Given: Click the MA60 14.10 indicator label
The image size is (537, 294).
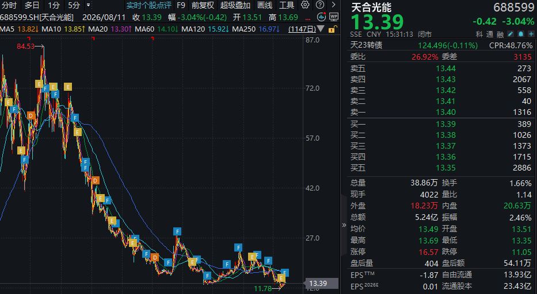Looking at the screenshot, I should coord(157,29).
